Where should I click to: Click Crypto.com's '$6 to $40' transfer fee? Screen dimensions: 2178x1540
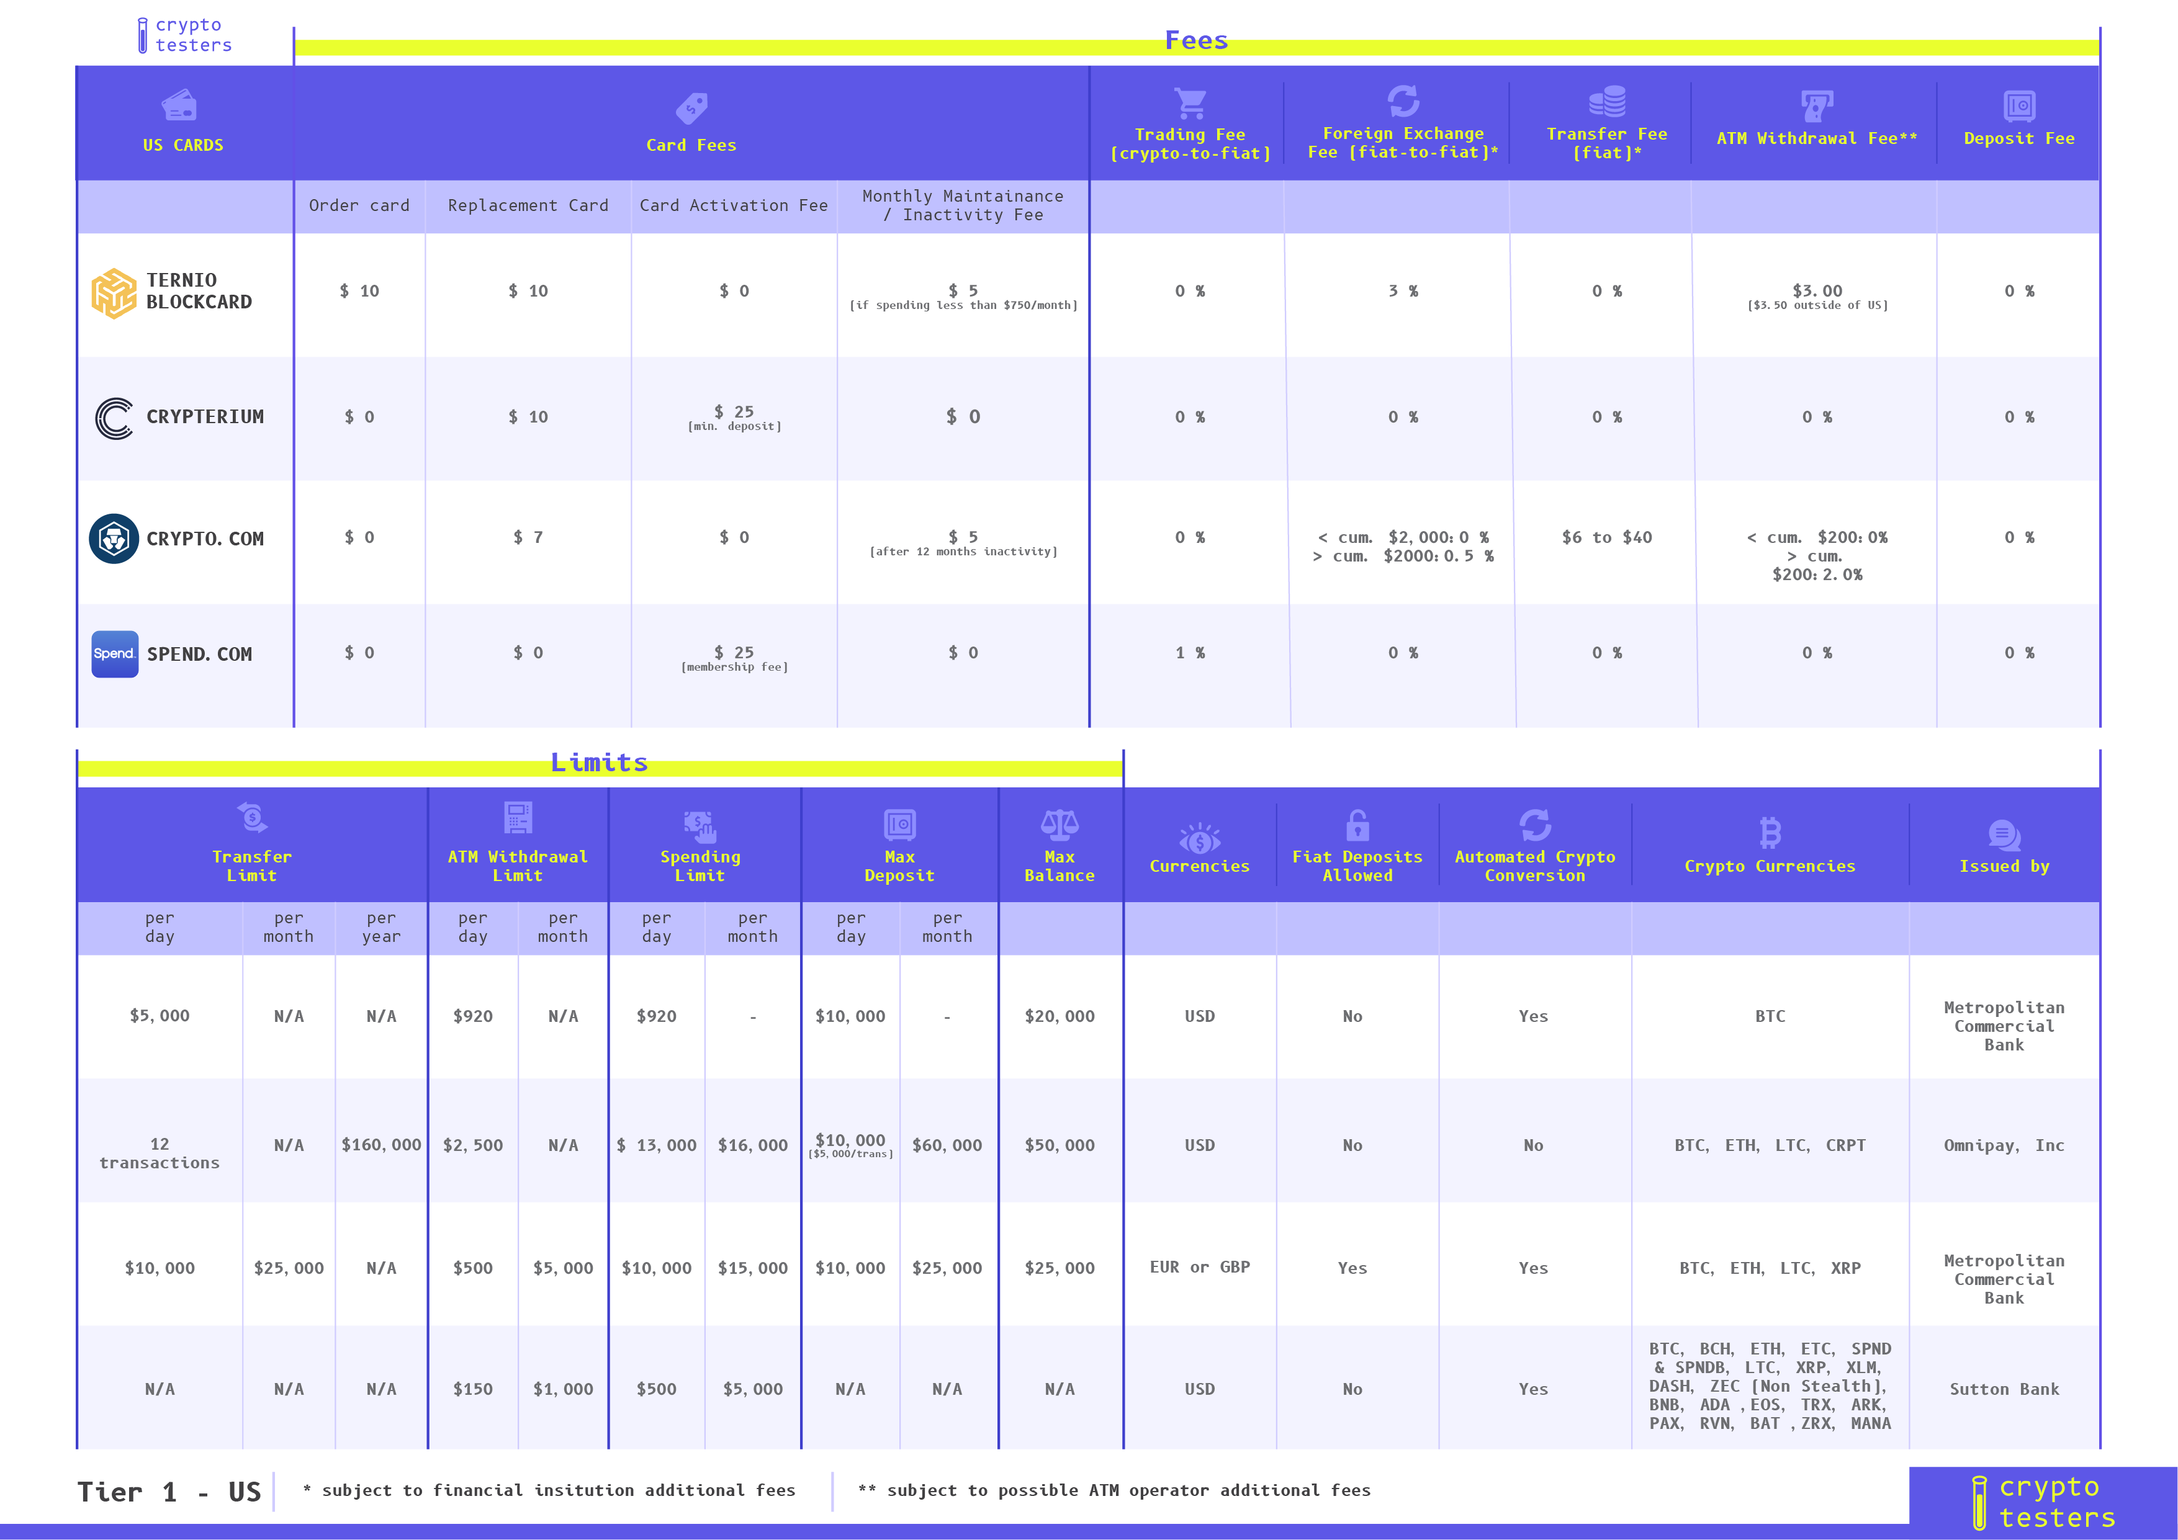point(1607,538)
